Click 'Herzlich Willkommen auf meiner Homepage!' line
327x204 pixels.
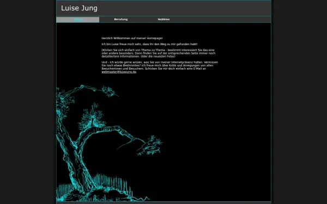tap(132, 38)
